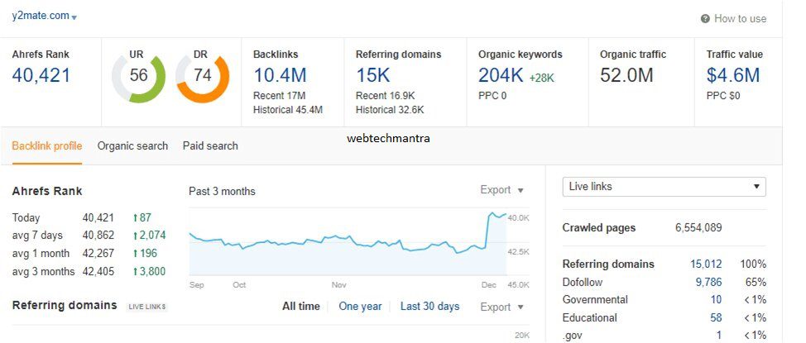Open the y2mate.com domain dropdown
This screenshot has width=806, height=343.
point(45,16)
